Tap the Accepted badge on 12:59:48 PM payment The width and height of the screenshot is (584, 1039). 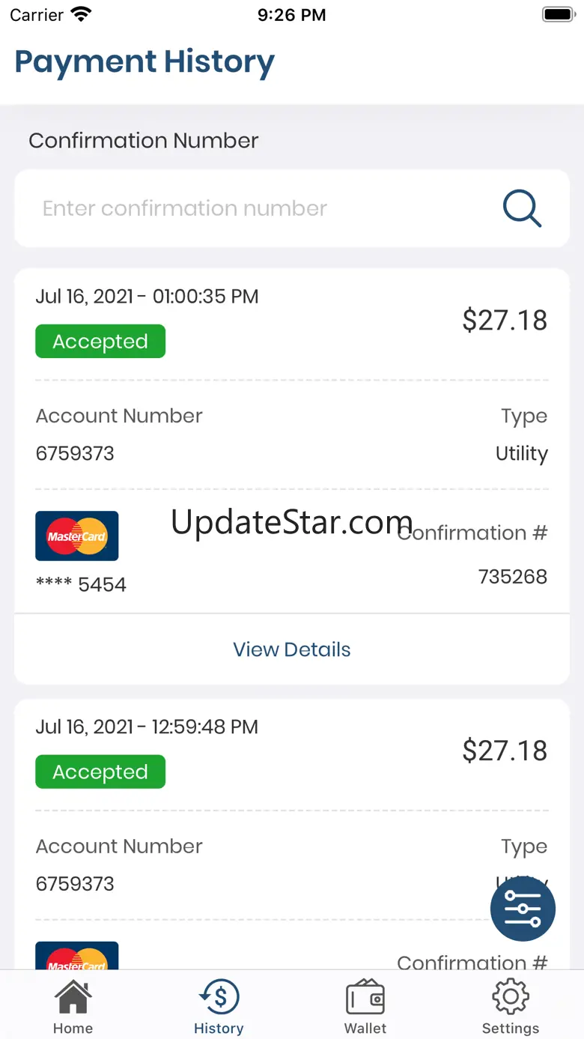100,772
